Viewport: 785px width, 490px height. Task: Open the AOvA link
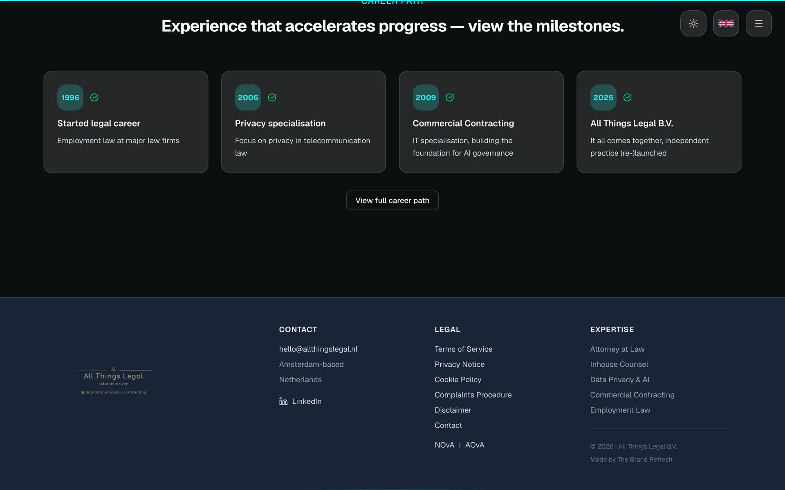[475, 445]
